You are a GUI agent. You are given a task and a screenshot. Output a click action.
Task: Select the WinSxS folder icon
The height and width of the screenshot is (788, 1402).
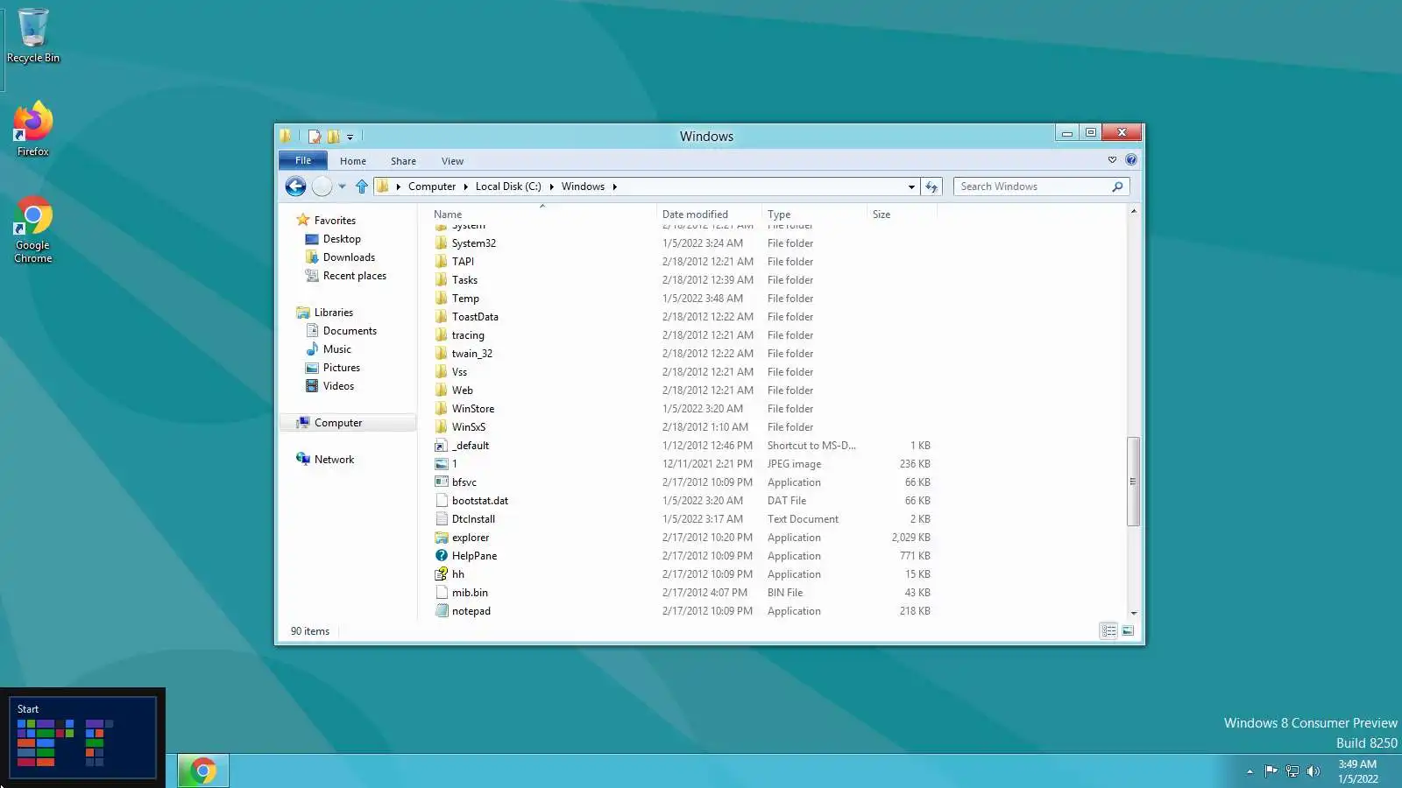point(442,427)
